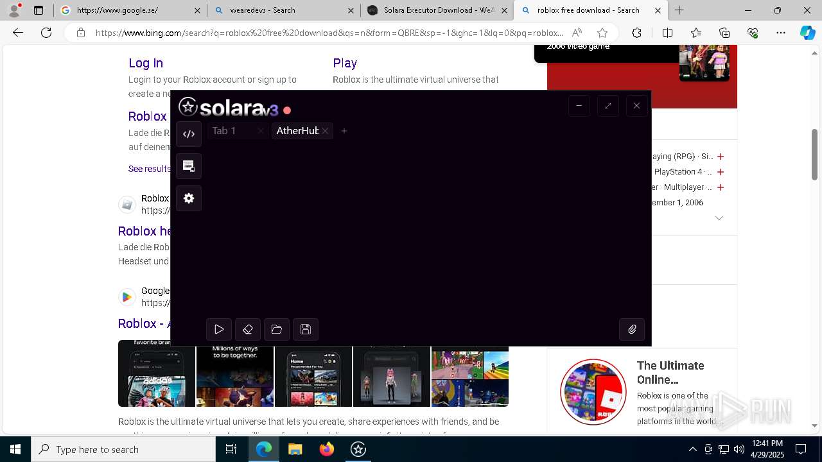The height and width of the screenshot is (462, 822).
Task: Click the See results link
Action: 149,169
